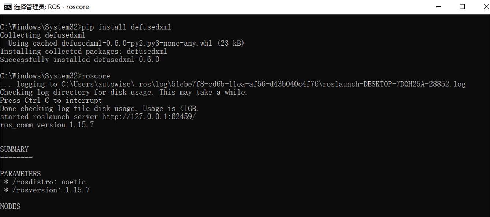Click the 'Press Ctrl-C to interrupt' message
The image size is (490, 217).
(x=51, y=100)
